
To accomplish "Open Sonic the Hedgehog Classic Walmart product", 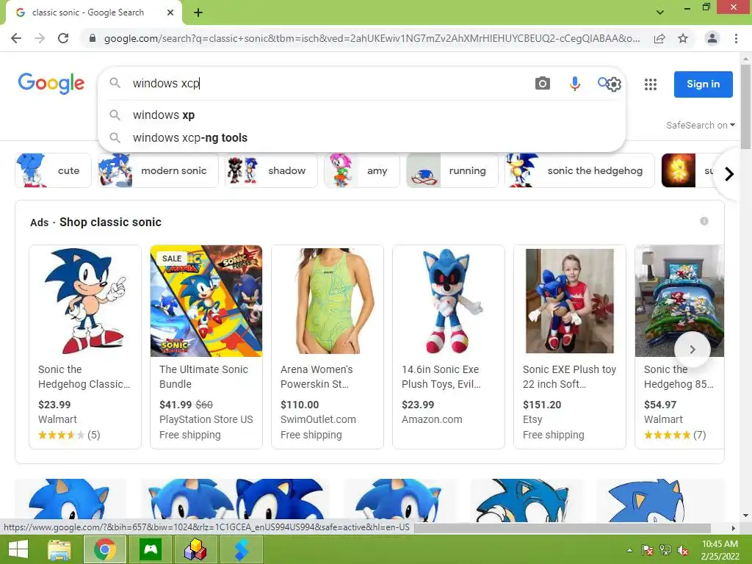I will coord(85,347).
